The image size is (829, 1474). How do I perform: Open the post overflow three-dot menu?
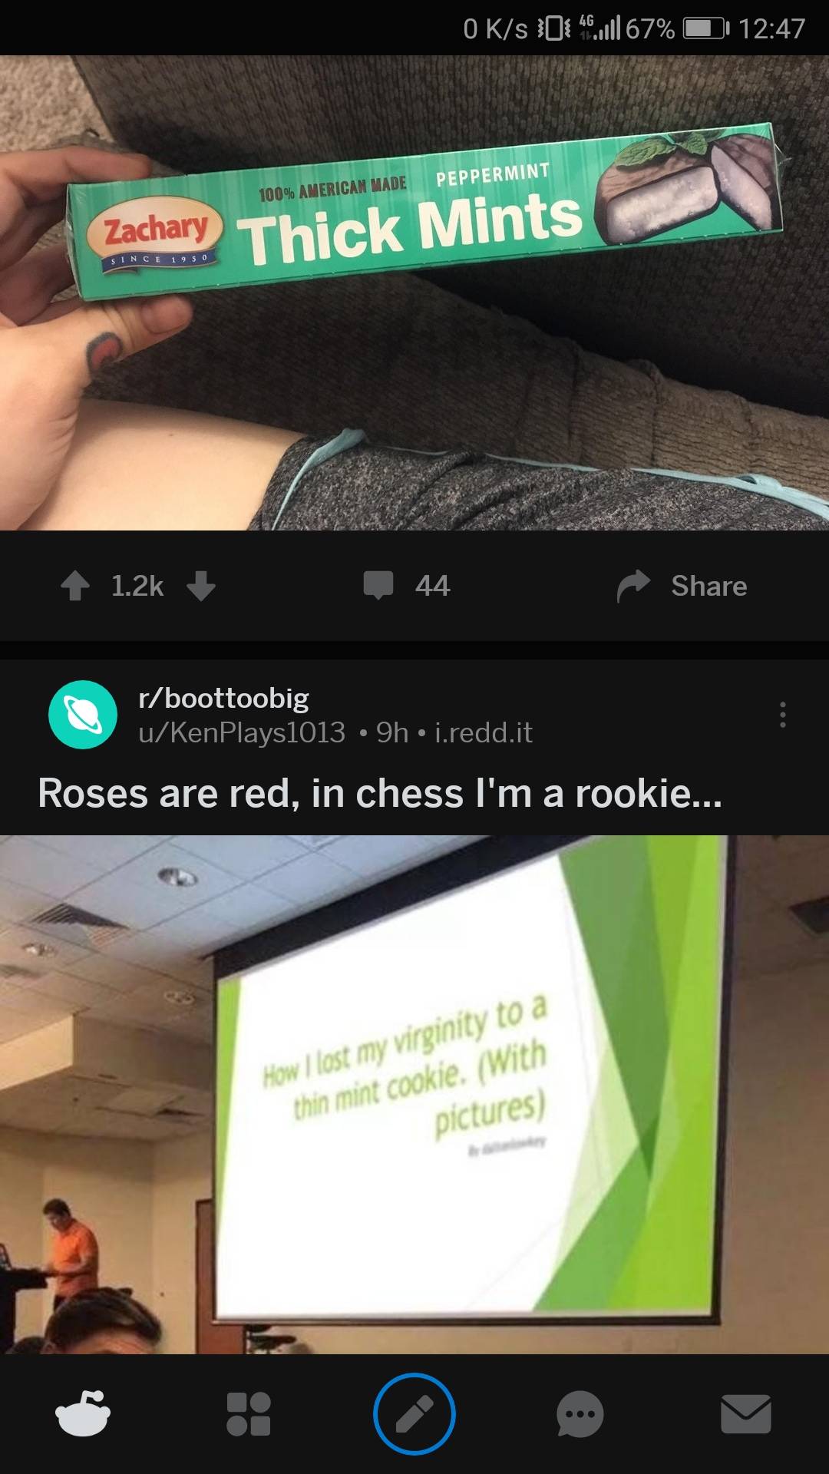pyautogui.click(x=782, y=715)
